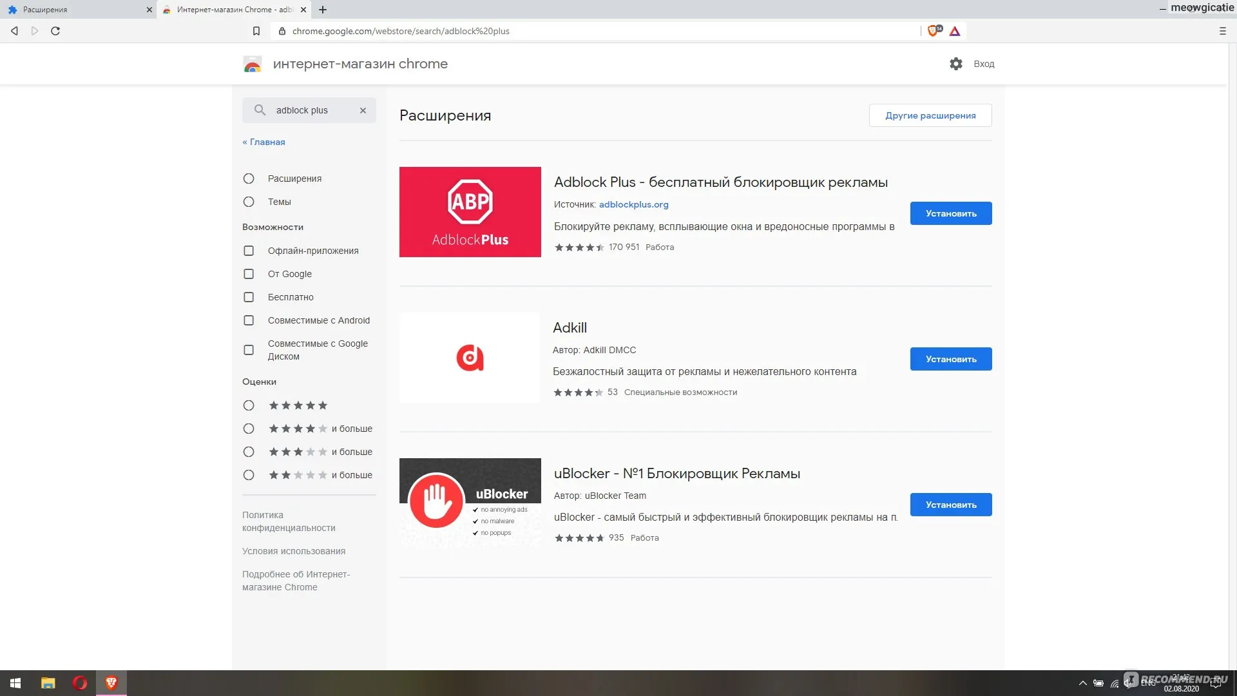The height and width of the screenshot is (696, 1237).
Task: Click the bookmark icon by the address bar
Action: (x=256, y=31)
